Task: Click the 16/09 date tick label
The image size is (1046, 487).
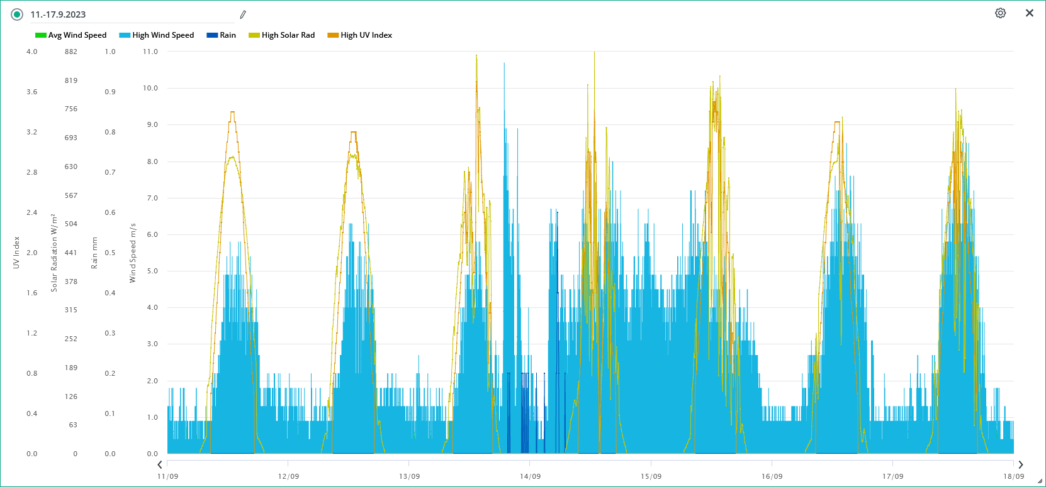Action: (772, 476)
